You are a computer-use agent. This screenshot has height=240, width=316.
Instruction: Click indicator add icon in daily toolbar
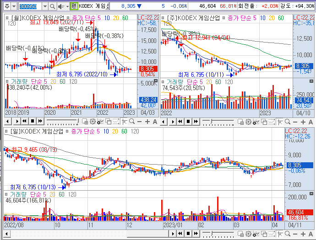256,234
